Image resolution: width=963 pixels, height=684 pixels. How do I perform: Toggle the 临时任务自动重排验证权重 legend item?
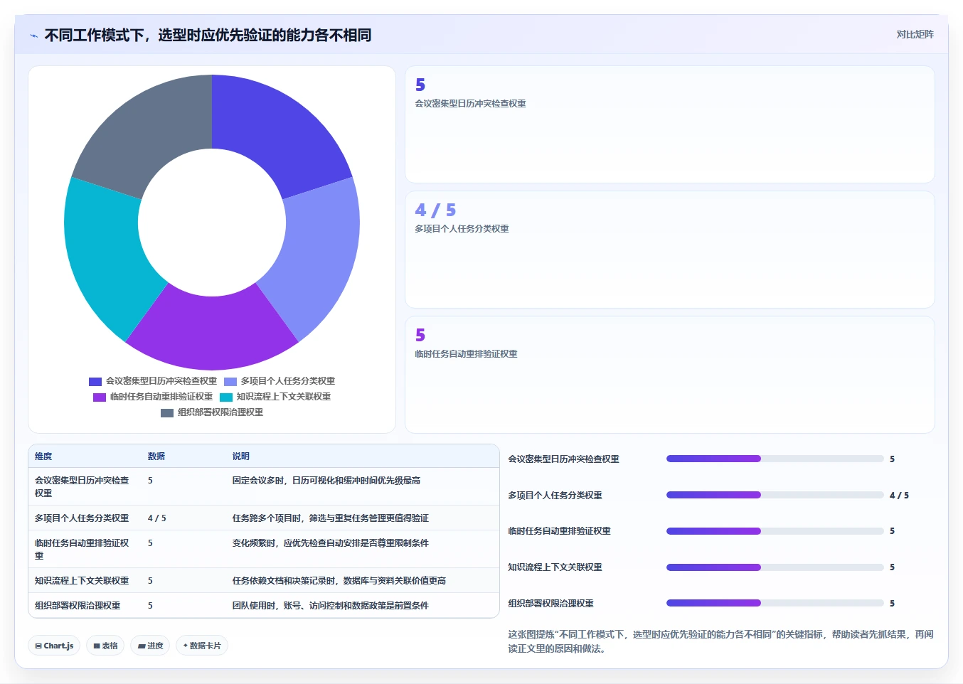tap(153, 397)
